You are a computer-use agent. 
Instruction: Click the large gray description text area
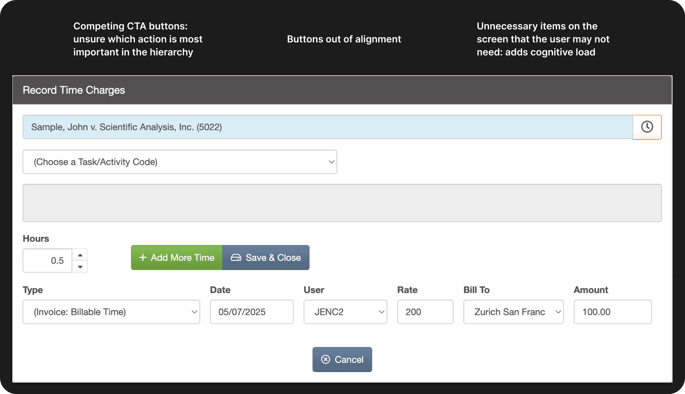[342, 203]
